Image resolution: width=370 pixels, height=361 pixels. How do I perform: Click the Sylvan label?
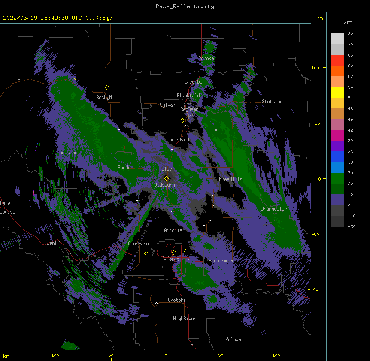(167, 105)
